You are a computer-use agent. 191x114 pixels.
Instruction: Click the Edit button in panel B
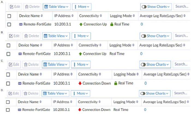(14, 36)
